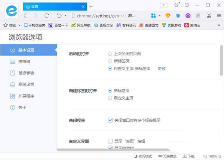224x160 pixels.
Task: Click the feedback chat bubble icon
Action: tap(187, 6)
